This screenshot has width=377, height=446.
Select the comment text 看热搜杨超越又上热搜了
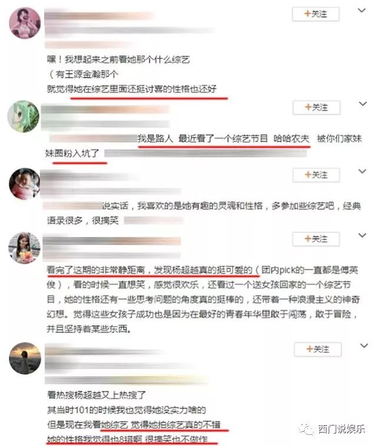(96, 395)
